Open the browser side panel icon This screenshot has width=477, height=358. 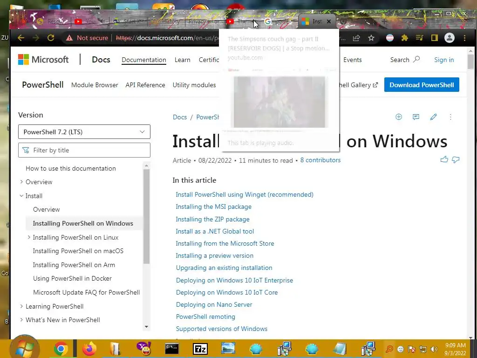pos(435,38)
